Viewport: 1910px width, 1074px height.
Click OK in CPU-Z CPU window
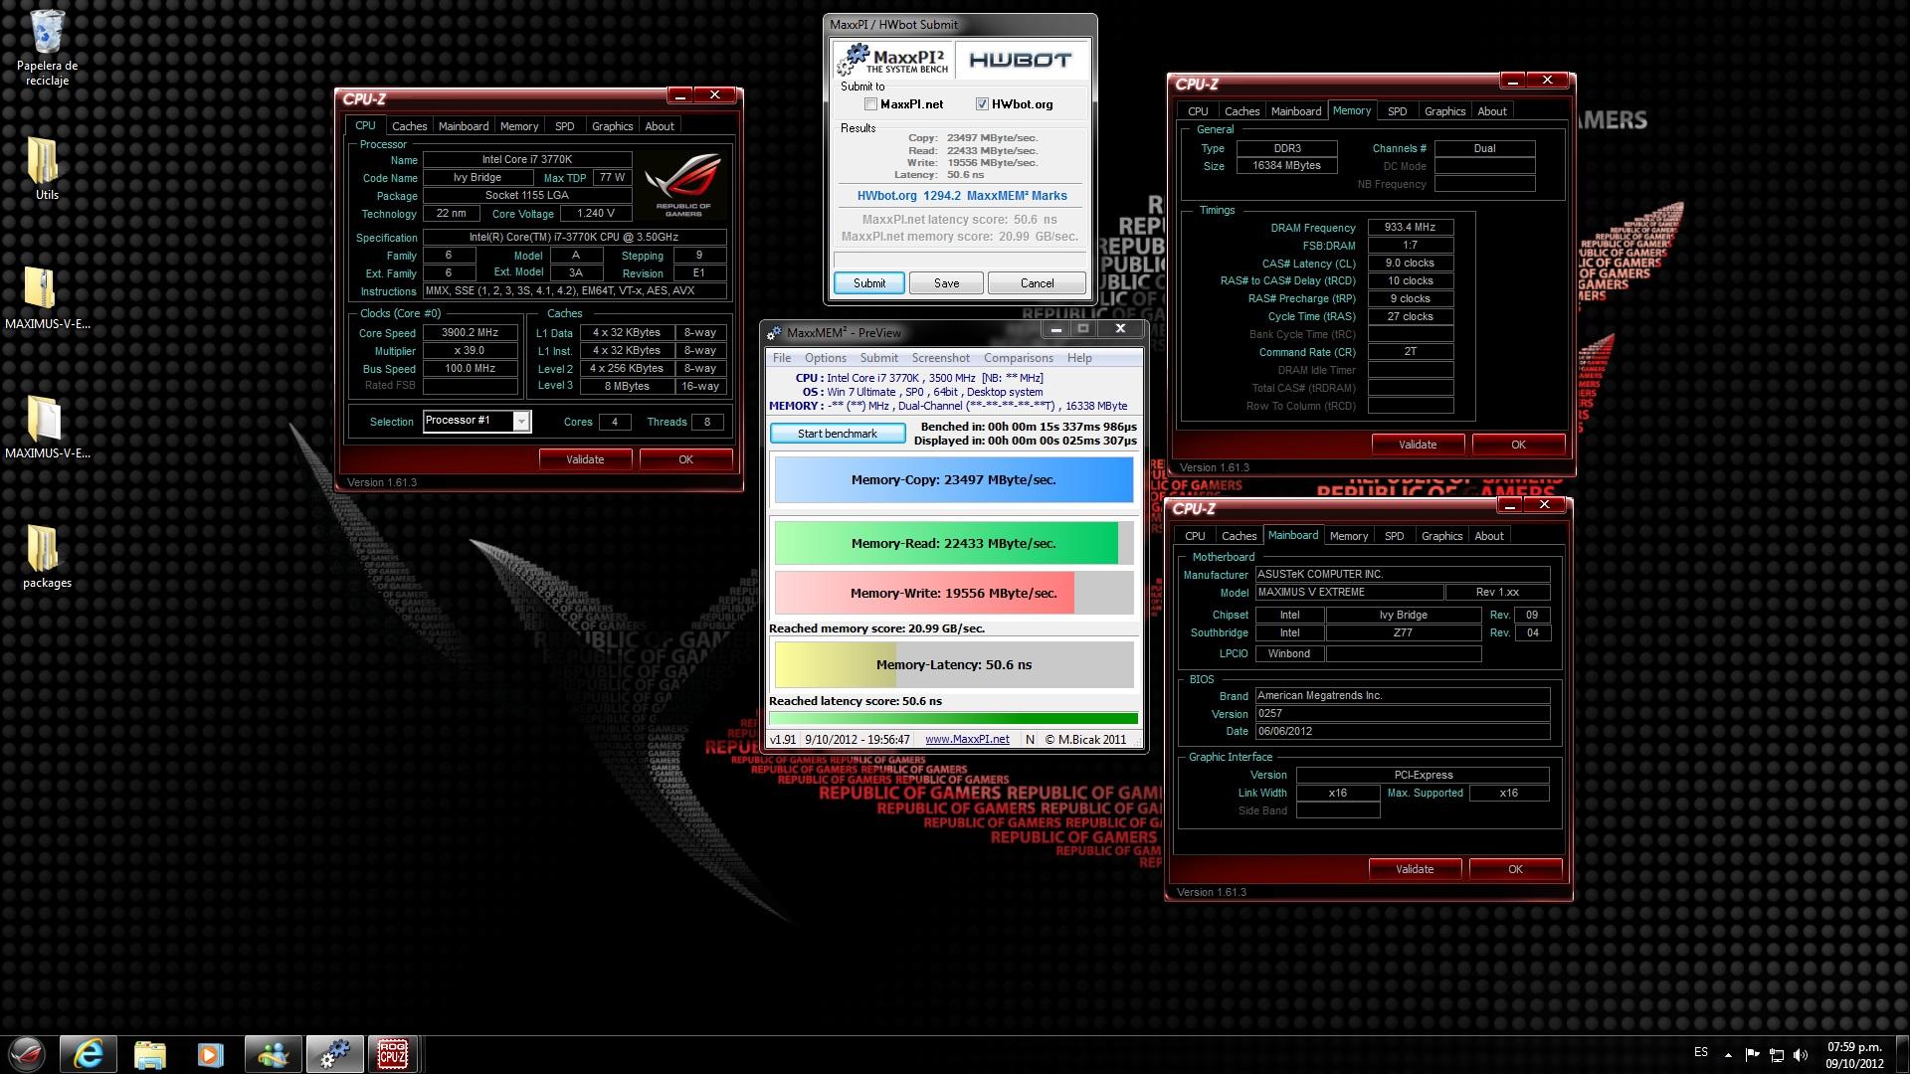[685, 459]
